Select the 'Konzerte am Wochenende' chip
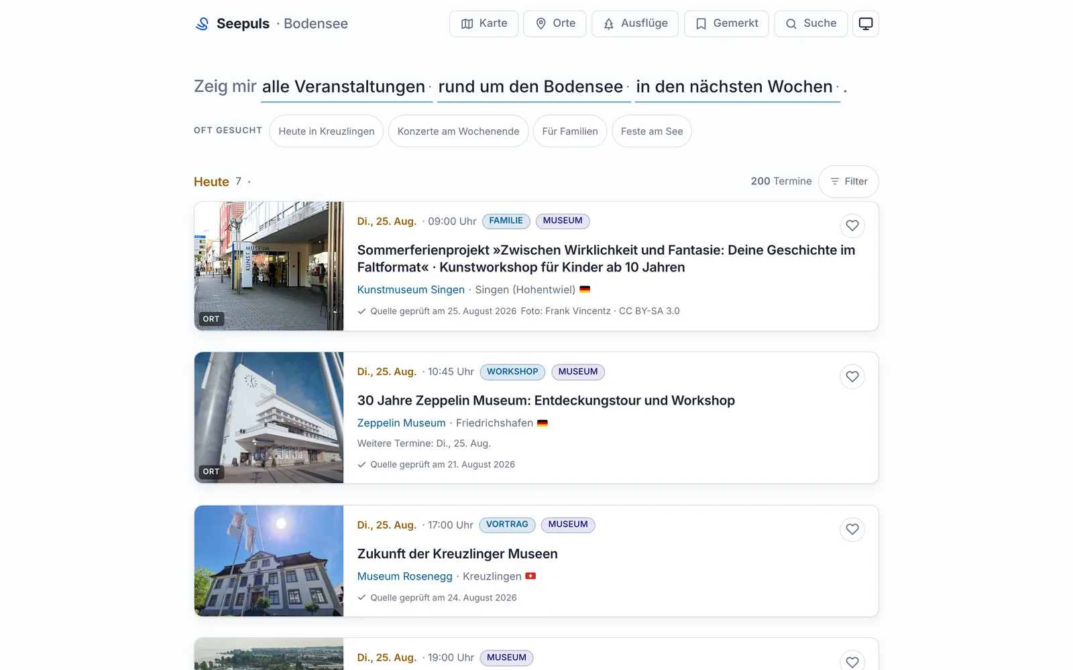Screen dimensions: 1073x670 pyautogui.click(x=458, y=131)
